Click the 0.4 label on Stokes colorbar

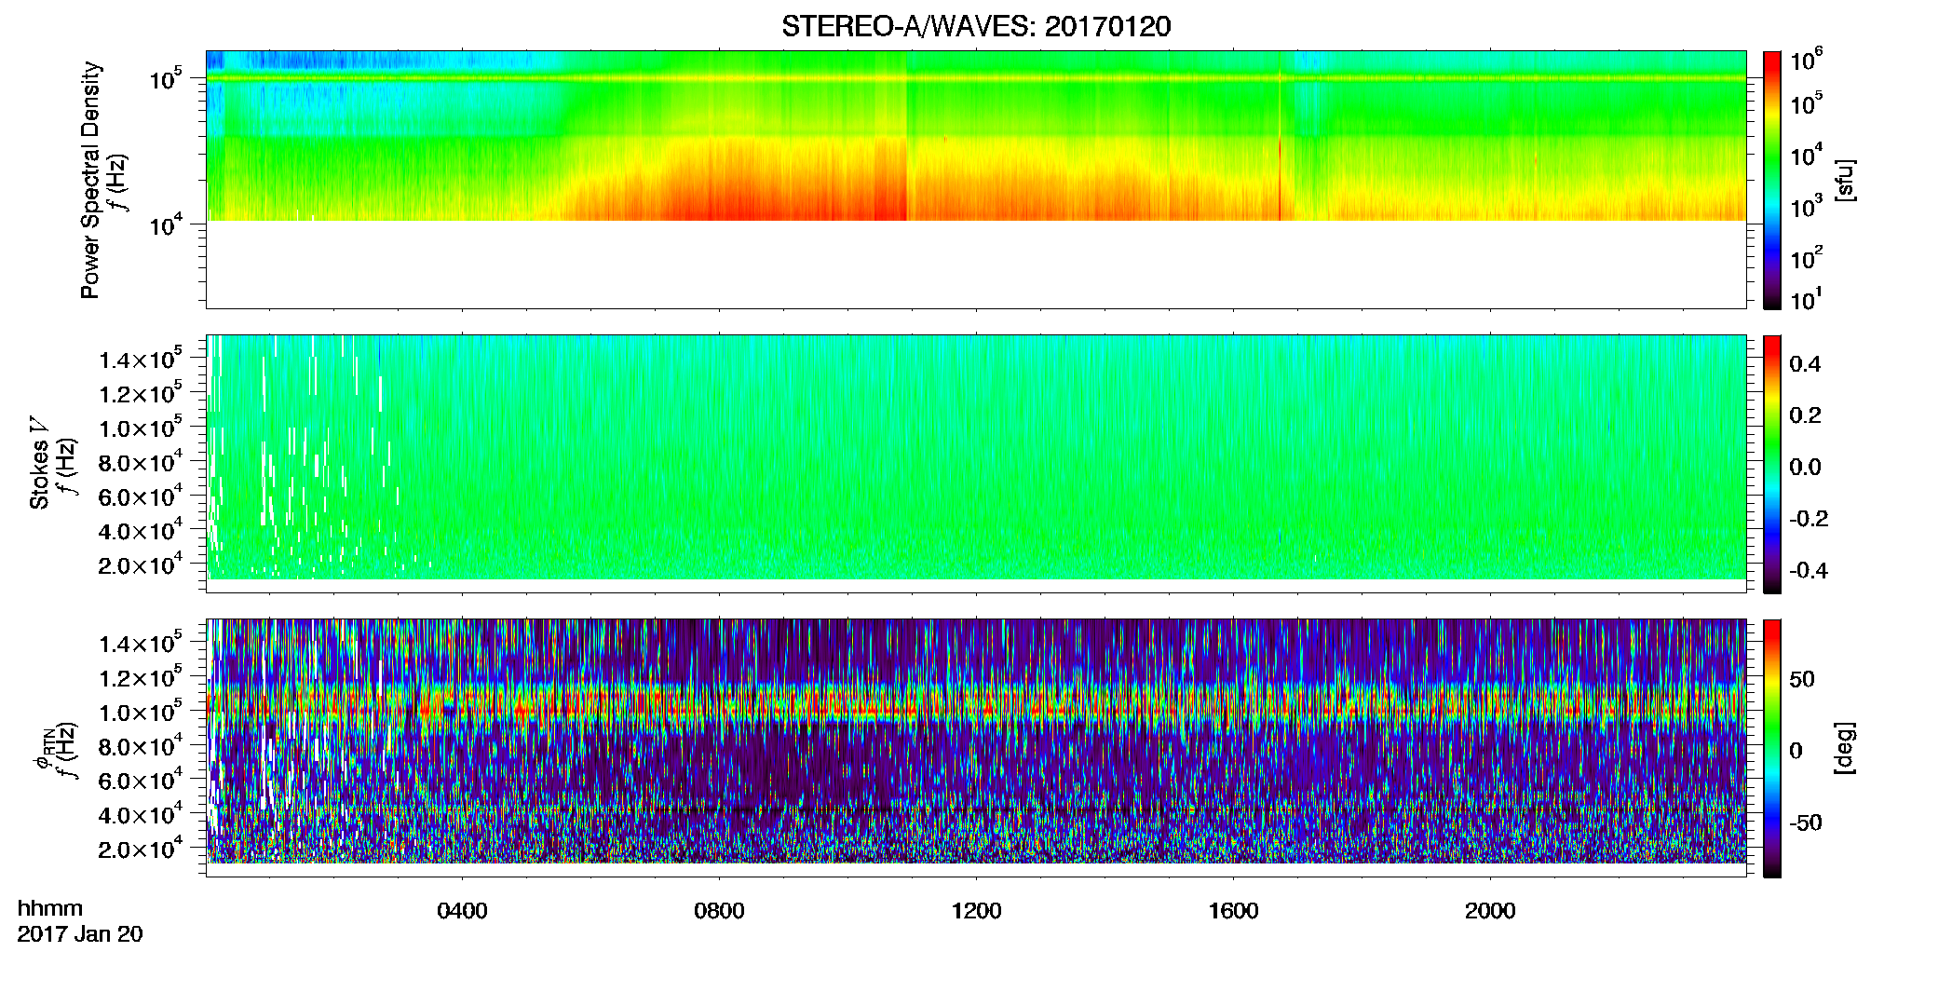pyautogui.click(x=1805, y=364)
